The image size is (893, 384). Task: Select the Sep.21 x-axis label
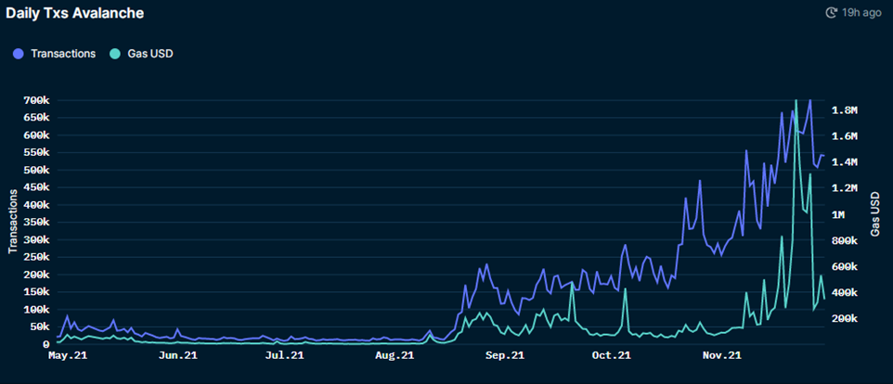(x=504, y=355)
